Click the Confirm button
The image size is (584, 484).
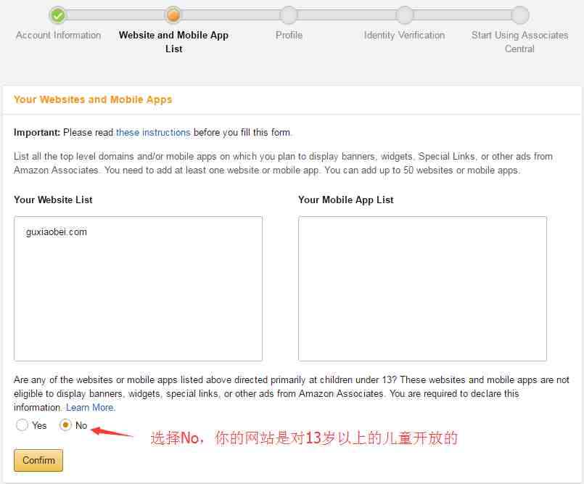click(38, 461)
